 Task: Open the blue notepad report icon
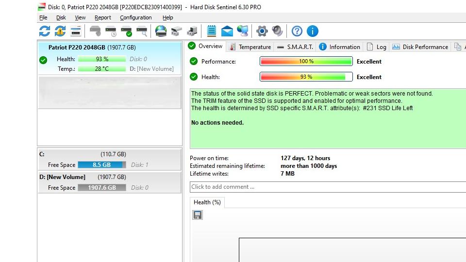click(x=211, y=31)
